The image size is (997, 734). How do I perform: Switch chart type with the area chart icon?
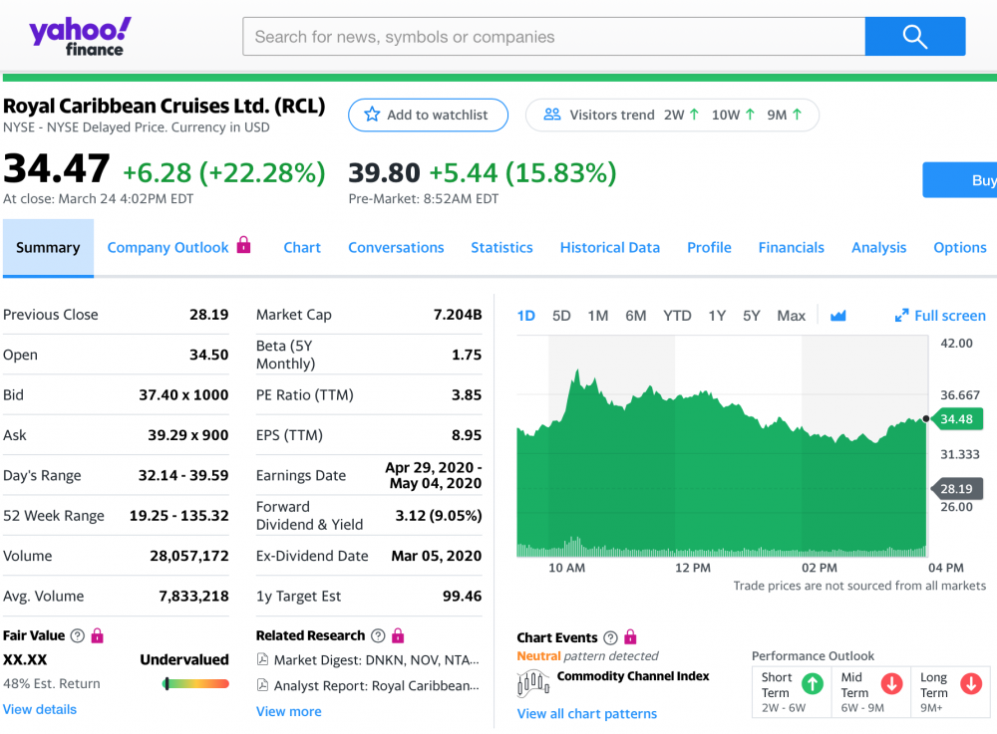(838, 316)
